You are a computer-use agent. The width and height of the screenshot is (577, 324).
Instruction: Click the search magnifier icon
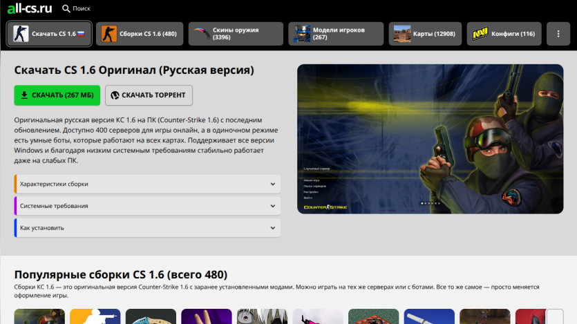[66, 8]
